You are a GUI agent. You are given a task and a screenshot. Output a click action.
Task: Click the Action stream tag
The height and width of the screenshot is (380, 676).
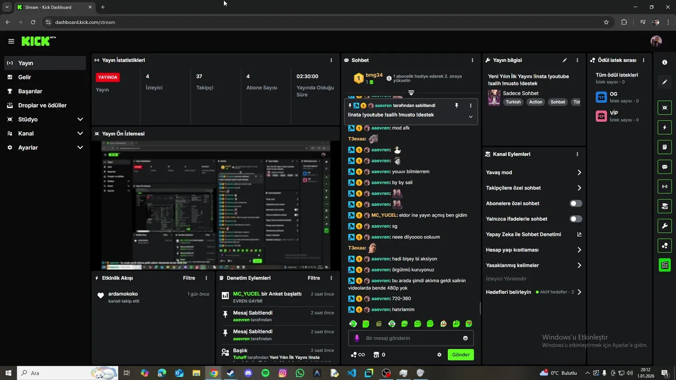tap(536, 102)
